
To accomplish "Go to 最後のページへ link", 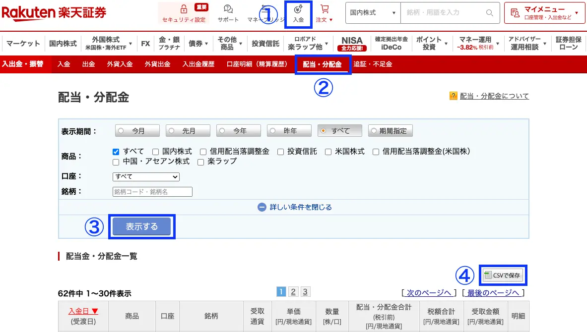I will 493,293.
